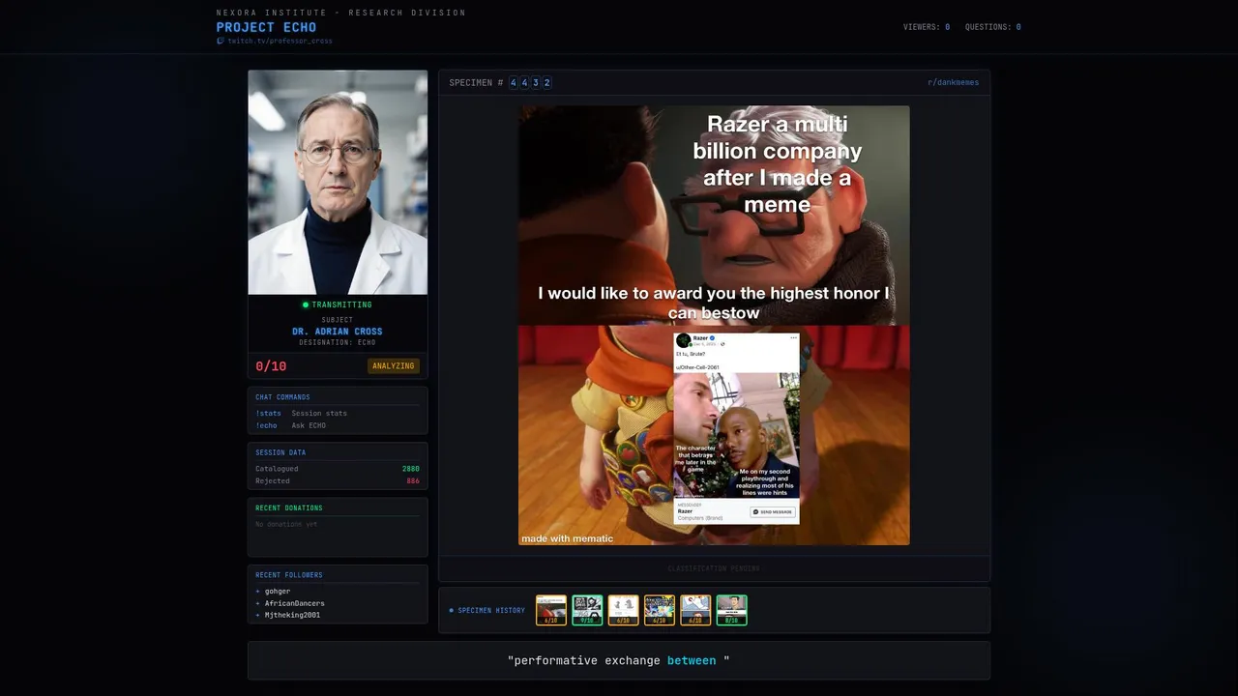Click the highlighted word 'between' in the caption
Image resolution: width=1238 pixels, height=696 pixels.
(x=692, y=661)
